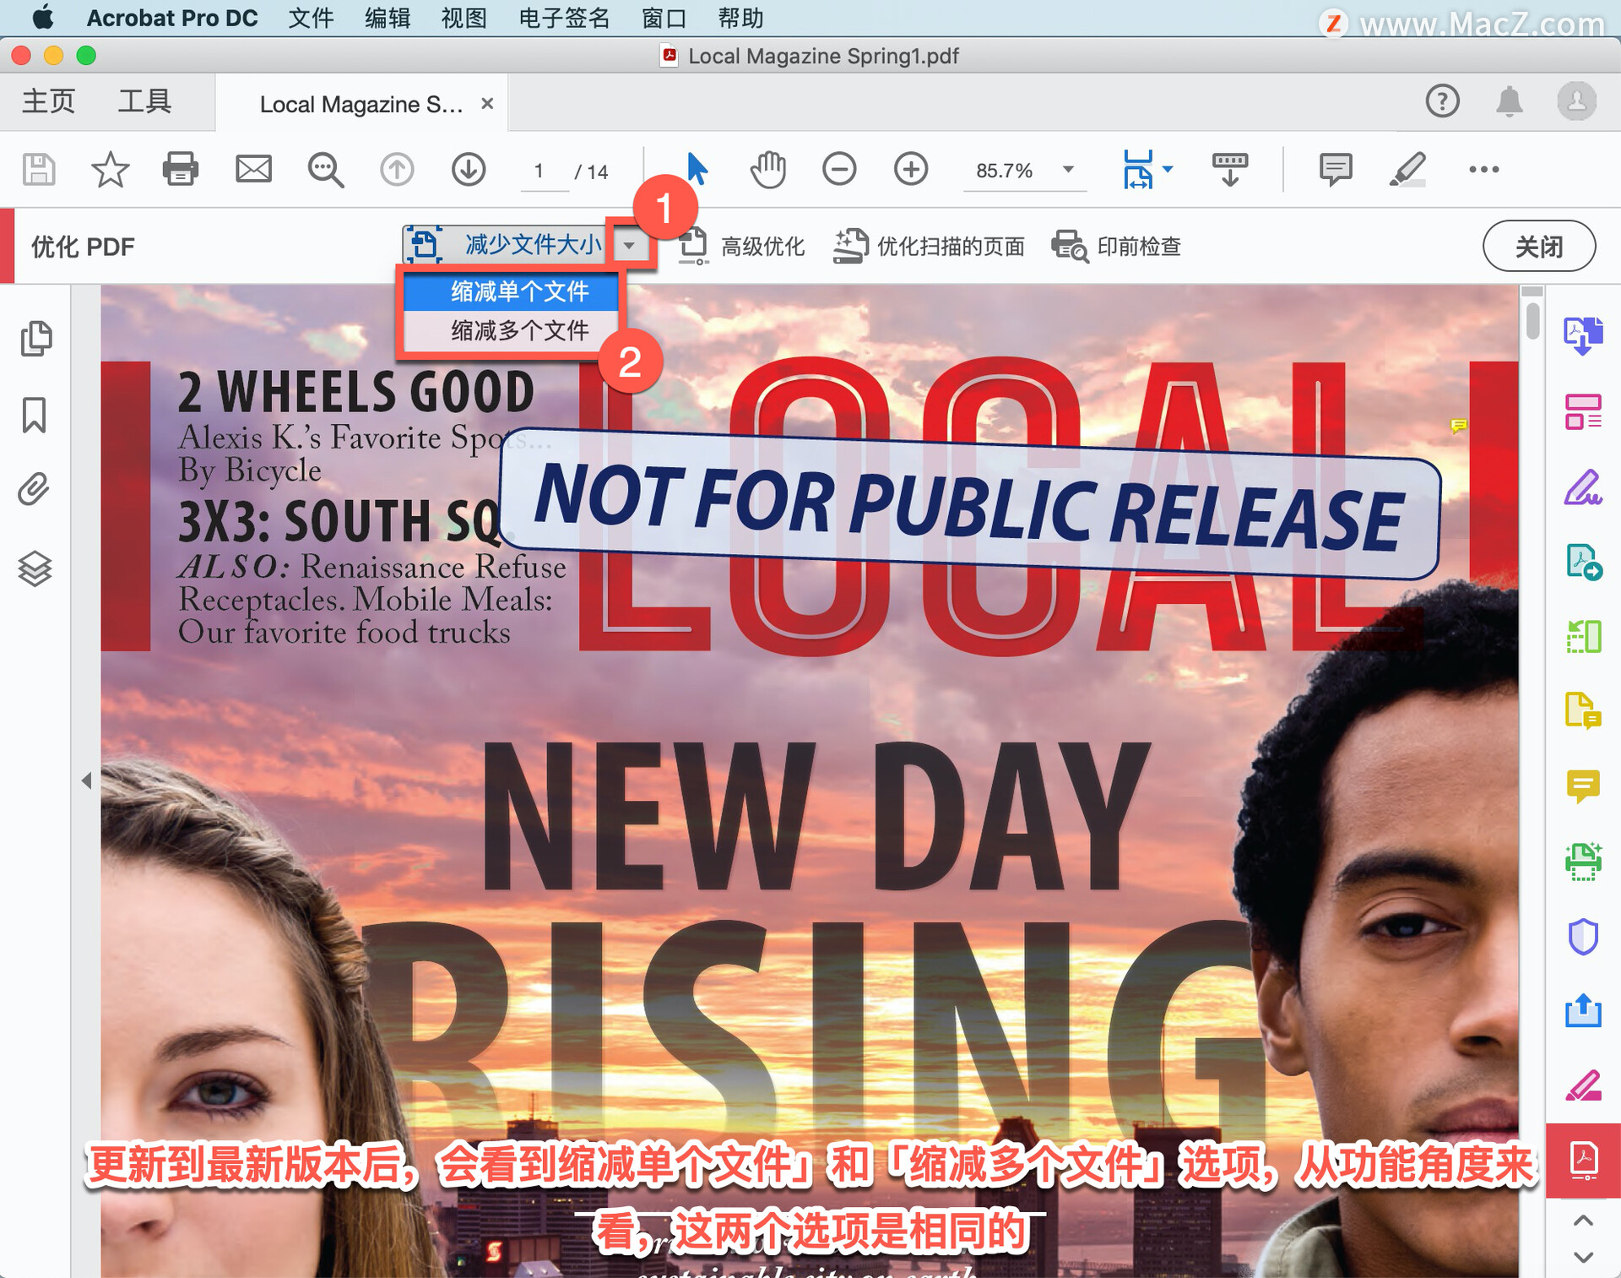Click the page number input field
Viewport: 1621px width, 1278px height.
point(540,171)
